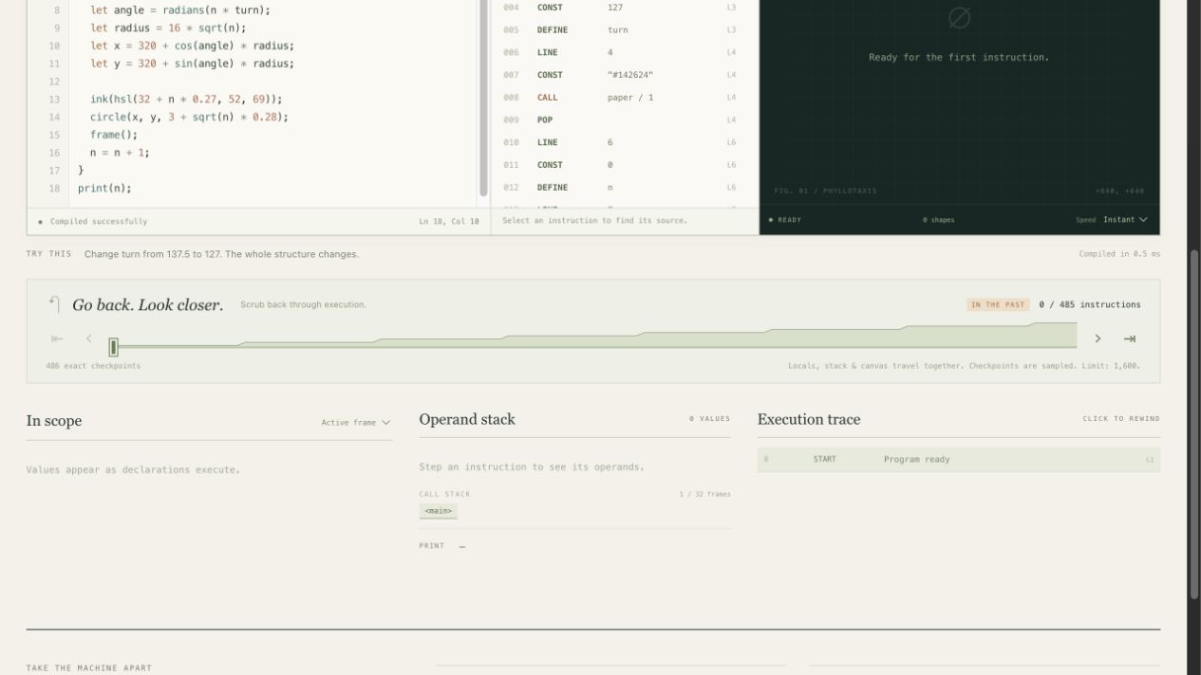Screen dimensions: 1201x675
Task: Click the 486 exact checkpoints label
Action: 93,366
